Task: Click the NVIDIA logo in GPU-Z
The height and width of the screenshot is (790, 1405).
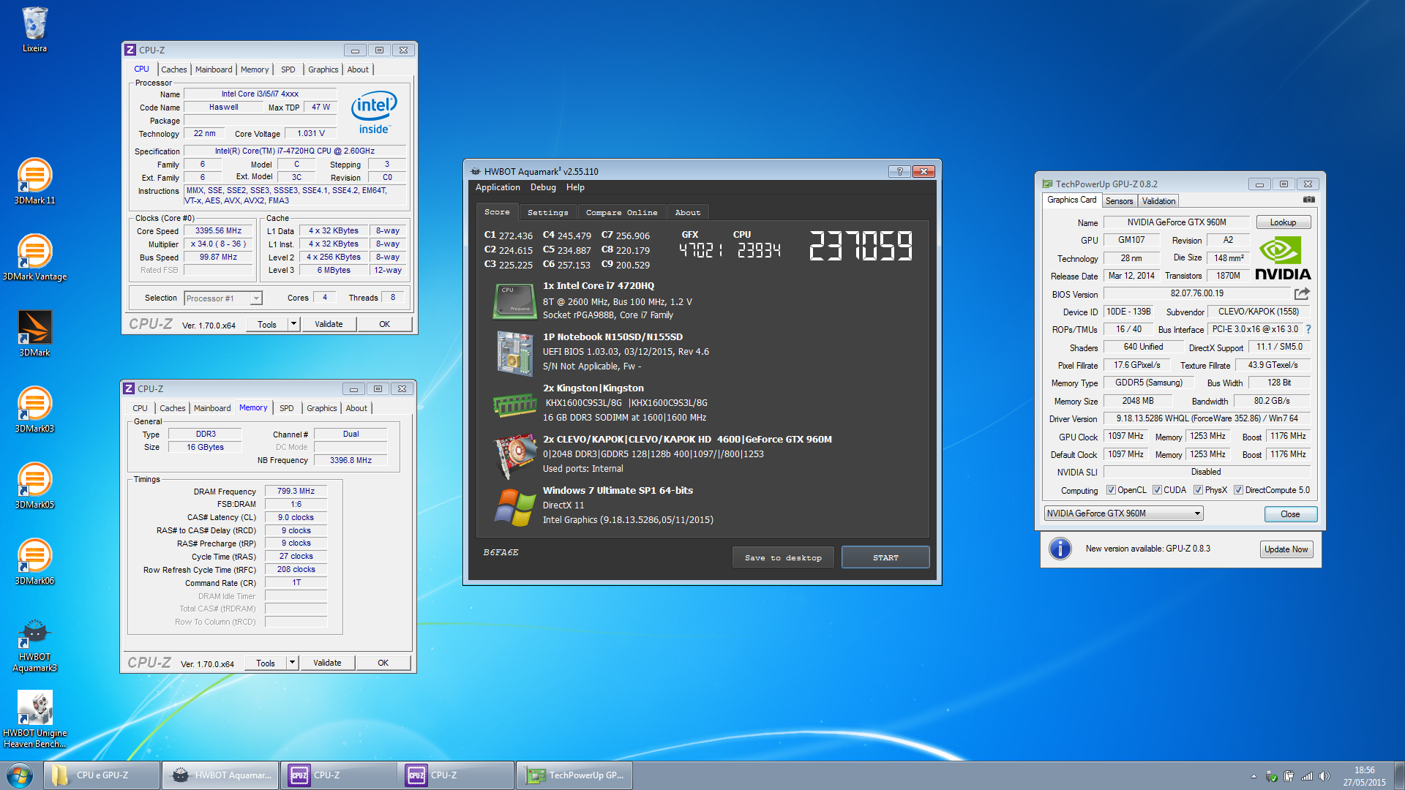Action: pyautogui.click(x=1283, y=260)
